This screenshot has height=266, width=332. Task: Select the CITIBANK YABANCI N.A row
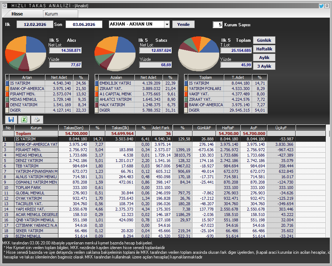coord(164,225)
